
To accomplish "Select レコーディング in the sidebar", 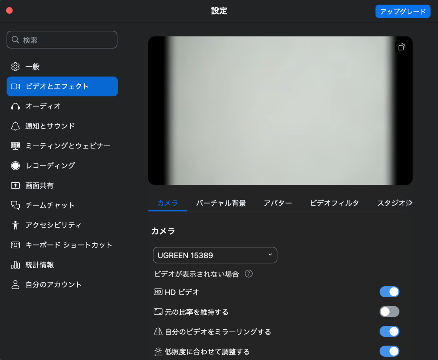I will coord(62,166).
